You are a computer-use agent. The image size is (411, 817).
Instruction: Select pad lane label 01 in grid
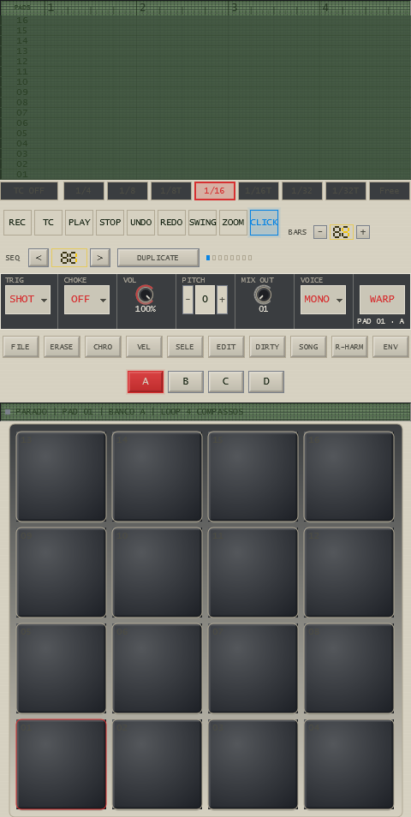point(22,175)
